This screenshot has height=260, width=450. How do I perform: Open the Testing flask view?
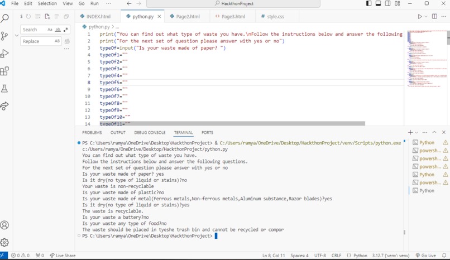(x=4, y=88)
